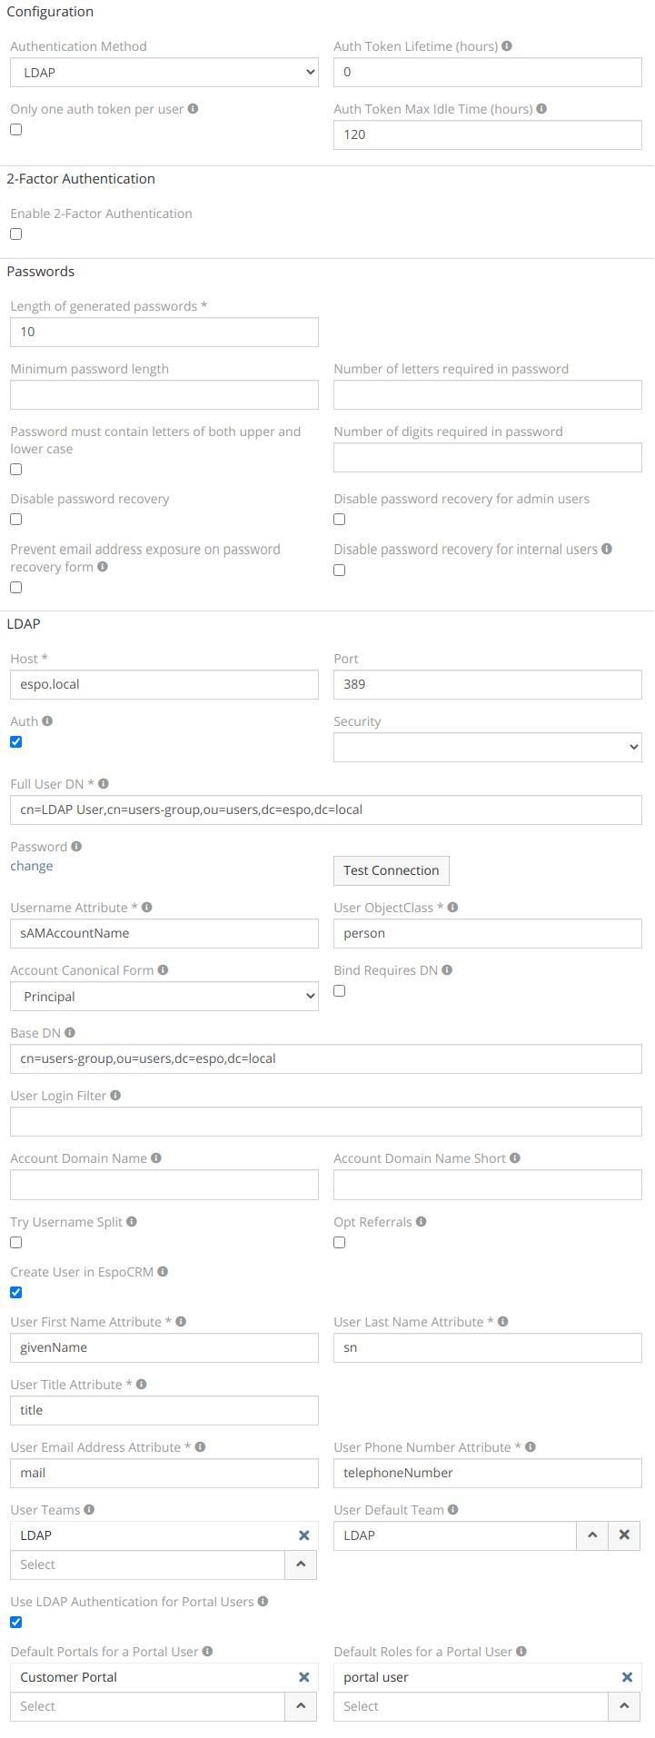Remove LDAP from User Teams
655x1738 pixels.
[x=304, y=1535]
